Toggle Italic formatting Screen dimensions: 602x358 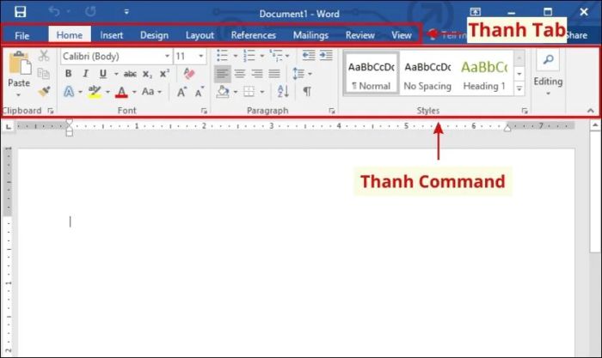point(85,74)
